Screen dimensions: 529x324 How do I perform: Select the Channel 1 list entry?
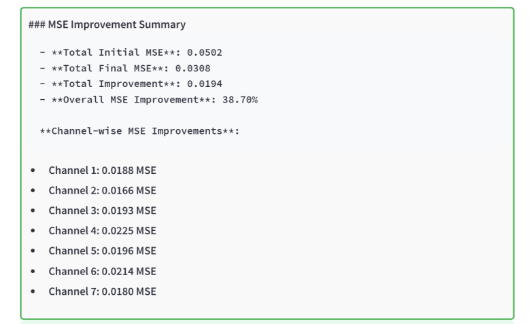[102, 168]
